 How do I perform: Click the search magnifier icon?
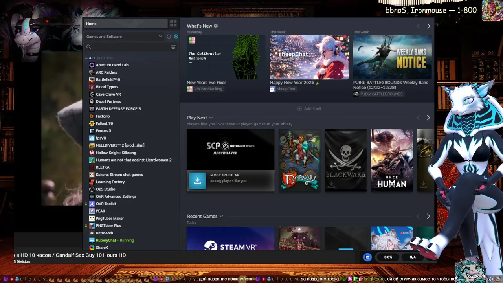tap(89, 47)
